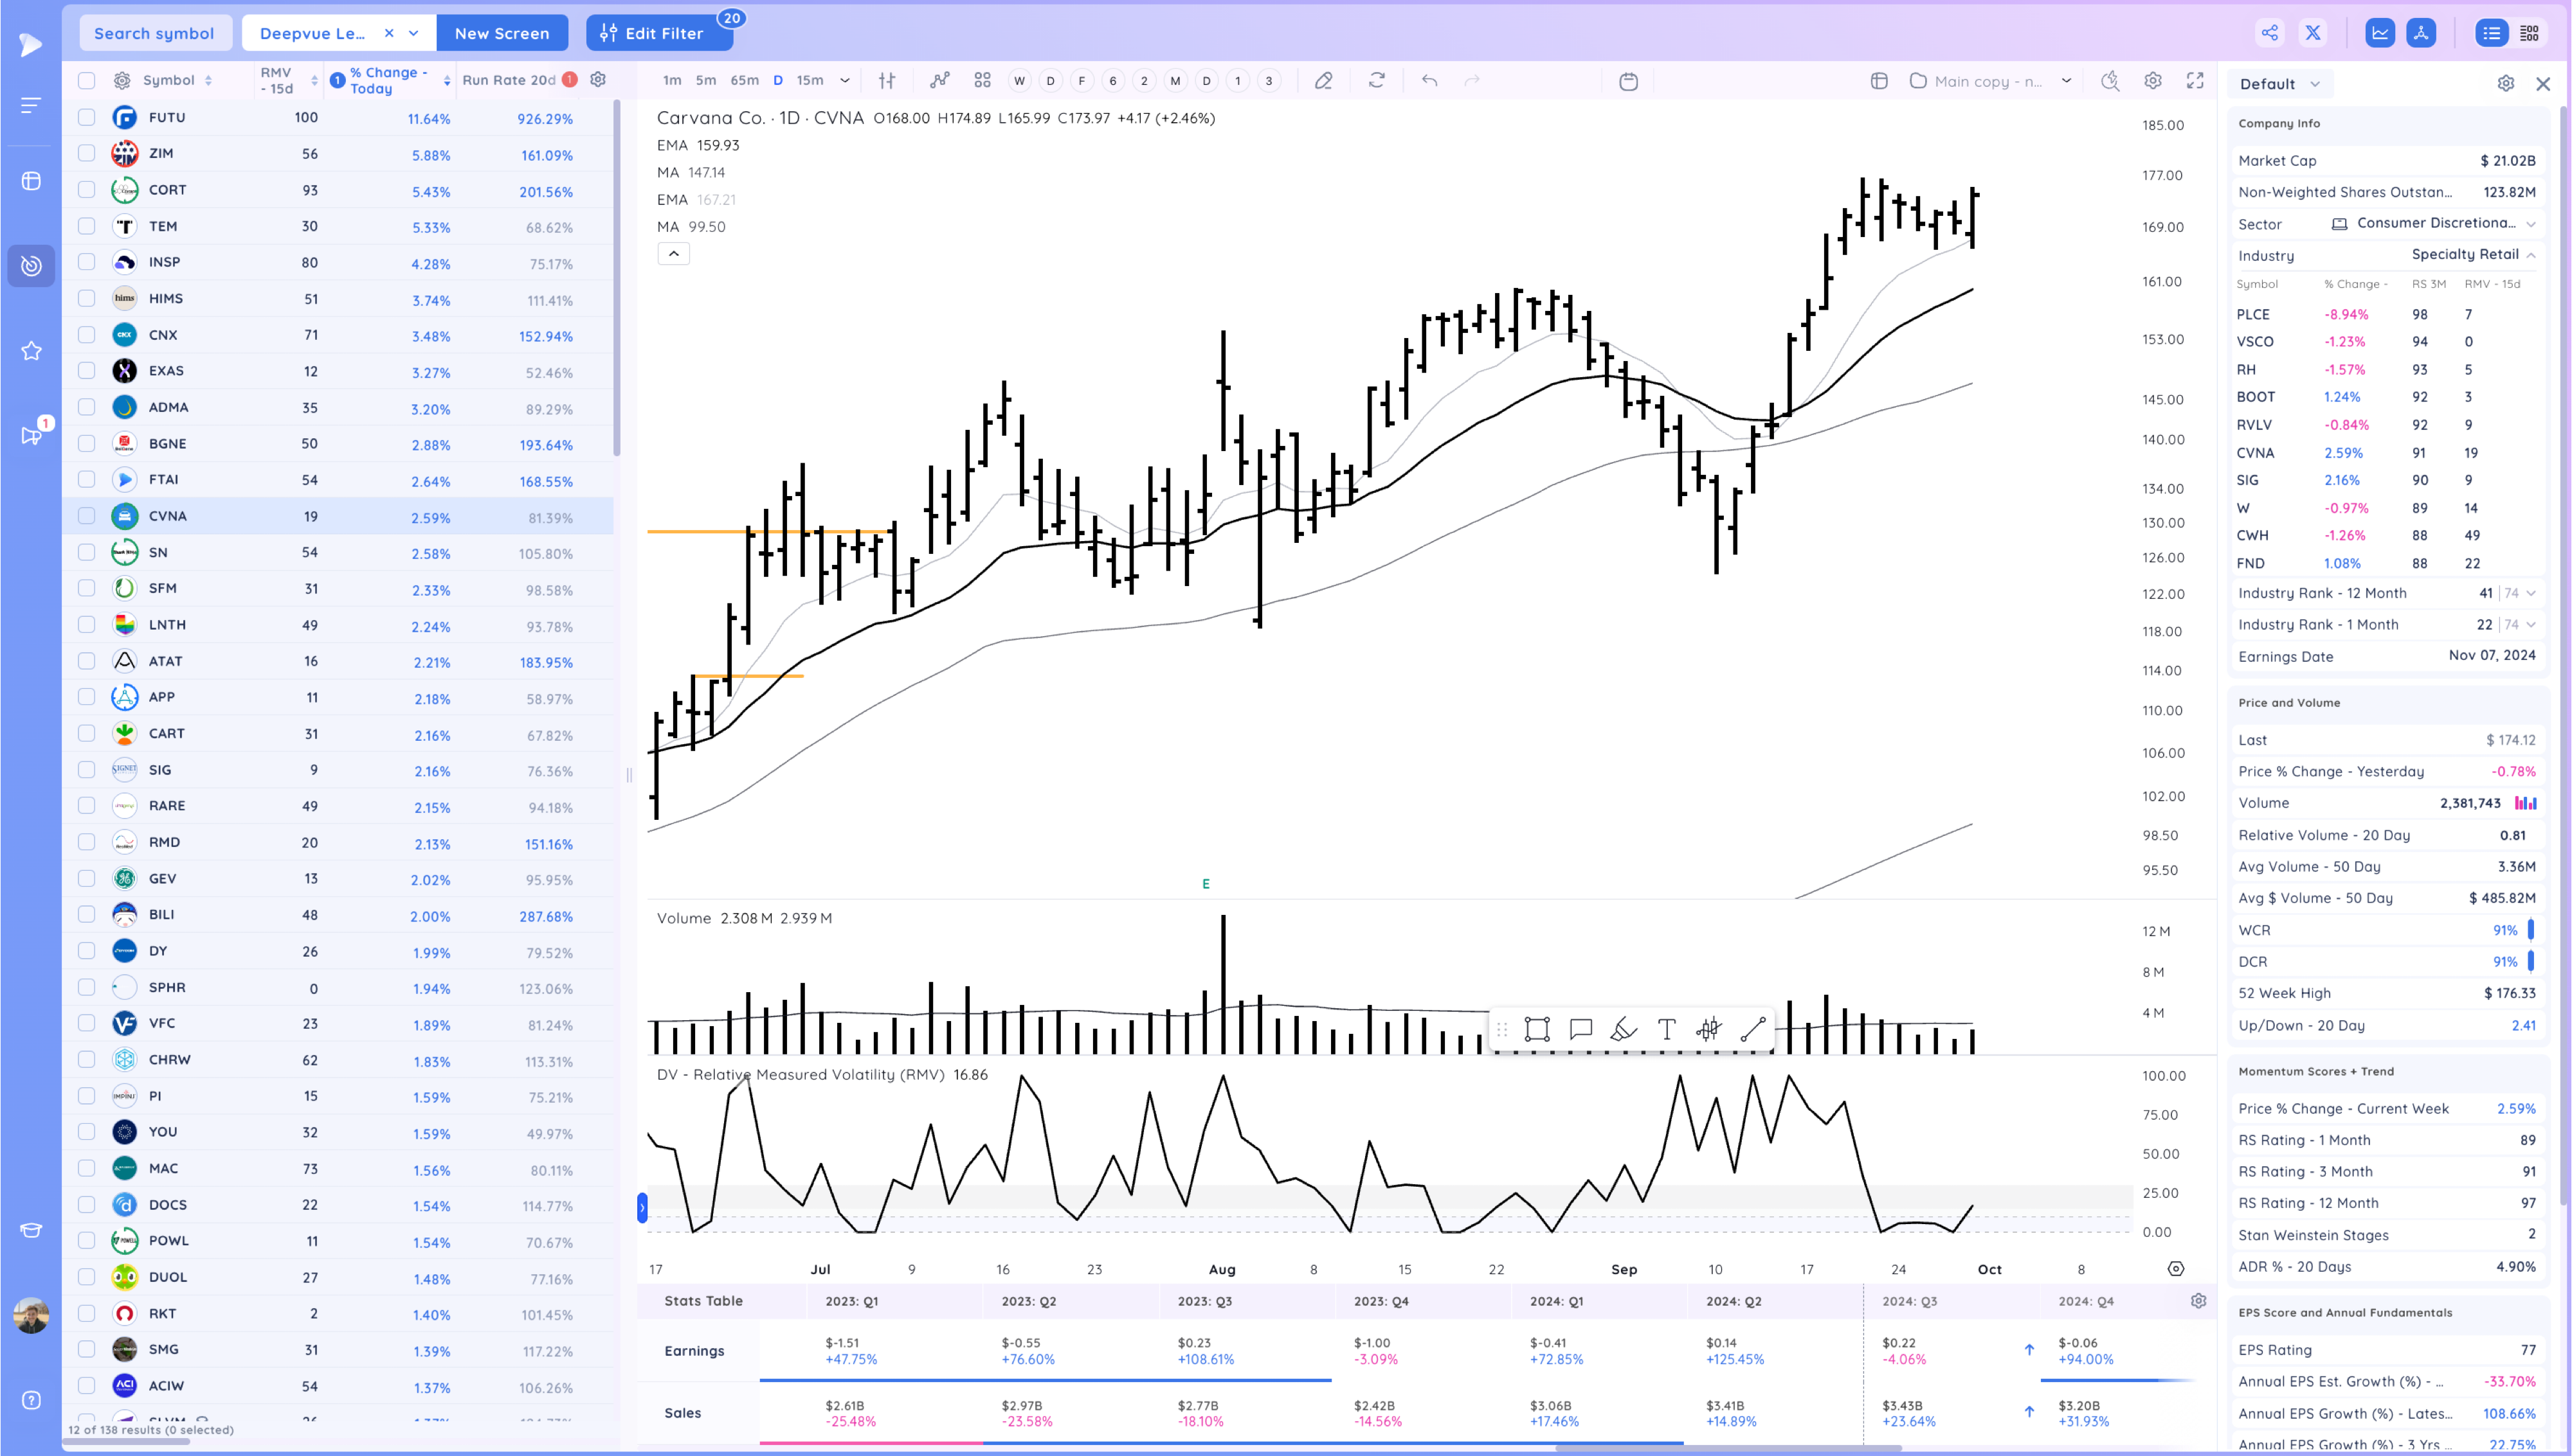Screen dimensions: 2572x1456
Task: Open the indicators icon in chart toolbar
Action: coord(939,81)
